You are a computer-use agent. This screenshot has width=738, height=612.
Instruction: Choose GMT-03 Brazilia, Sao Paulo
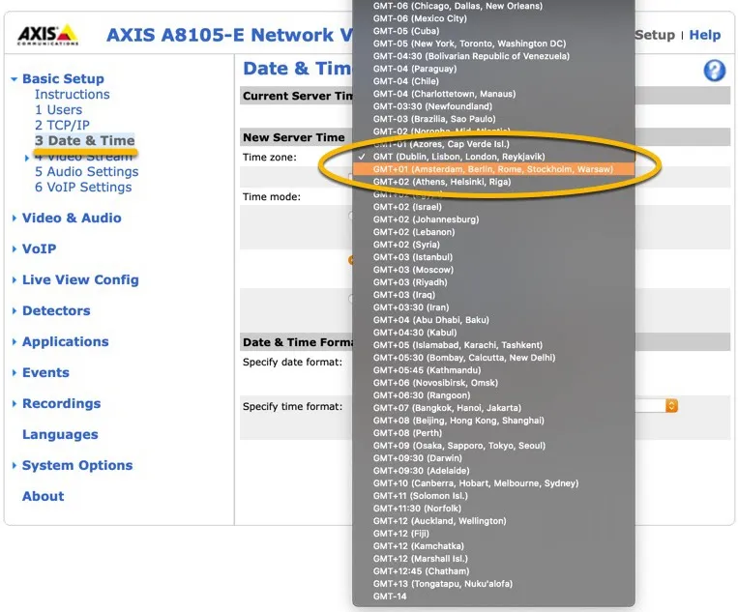[x=493, y=119]
